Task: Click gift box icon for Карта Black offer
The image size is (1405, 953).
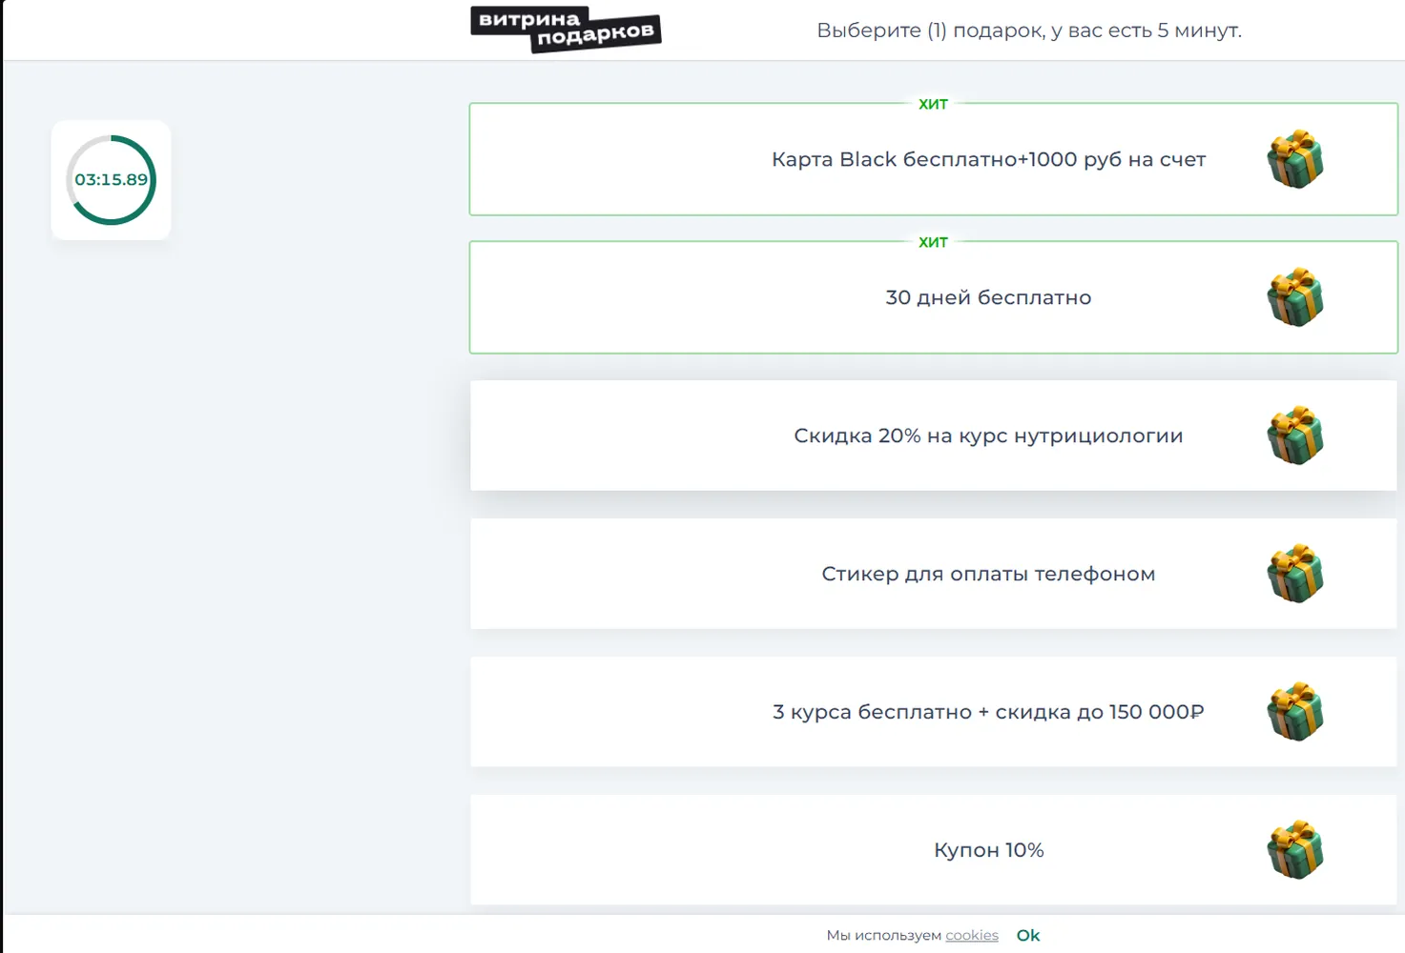Action: tap(1295, 159)
